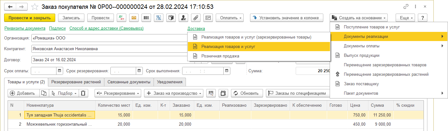Image resolution: width=448 pixels, height=131 pixels.
Task: Expand the Оплатить dropdown button
Action: coord(230,18)
